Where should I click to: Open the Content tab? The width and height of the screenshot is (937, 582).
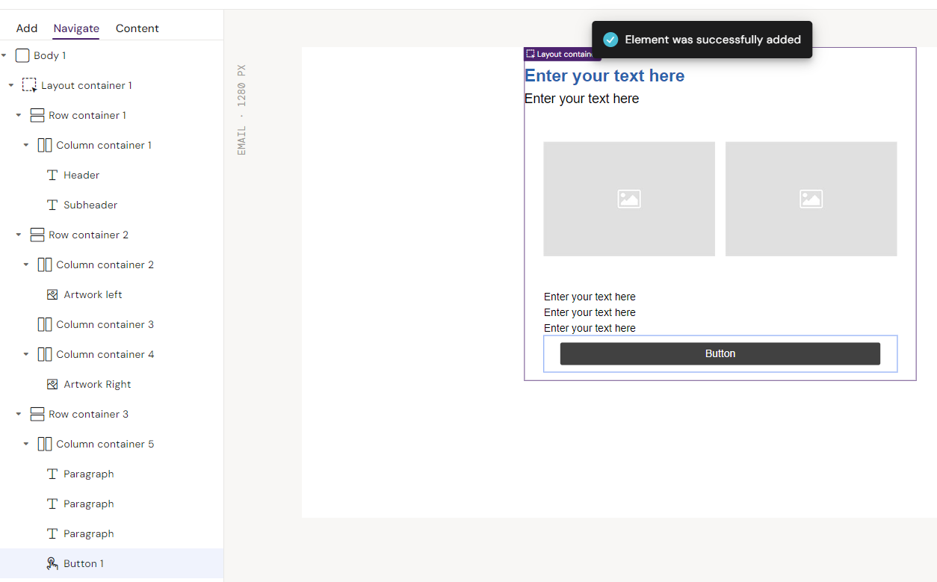(x=137, y=28)
